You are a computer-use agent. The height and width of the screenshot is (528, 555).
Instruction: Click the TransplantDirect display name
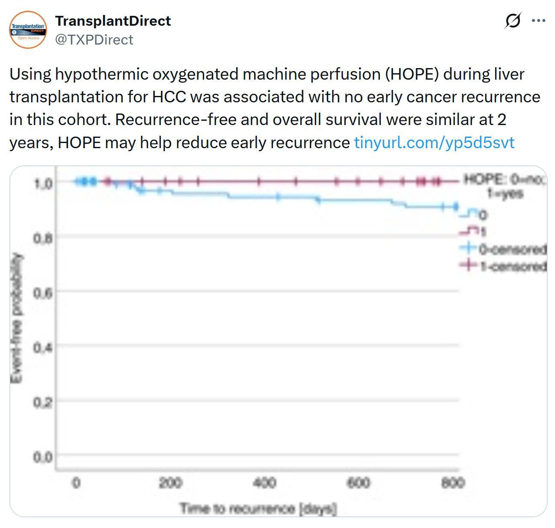click(113, 21)
